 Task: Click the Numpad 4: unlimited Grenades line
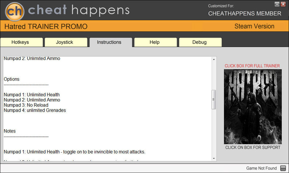35,110
